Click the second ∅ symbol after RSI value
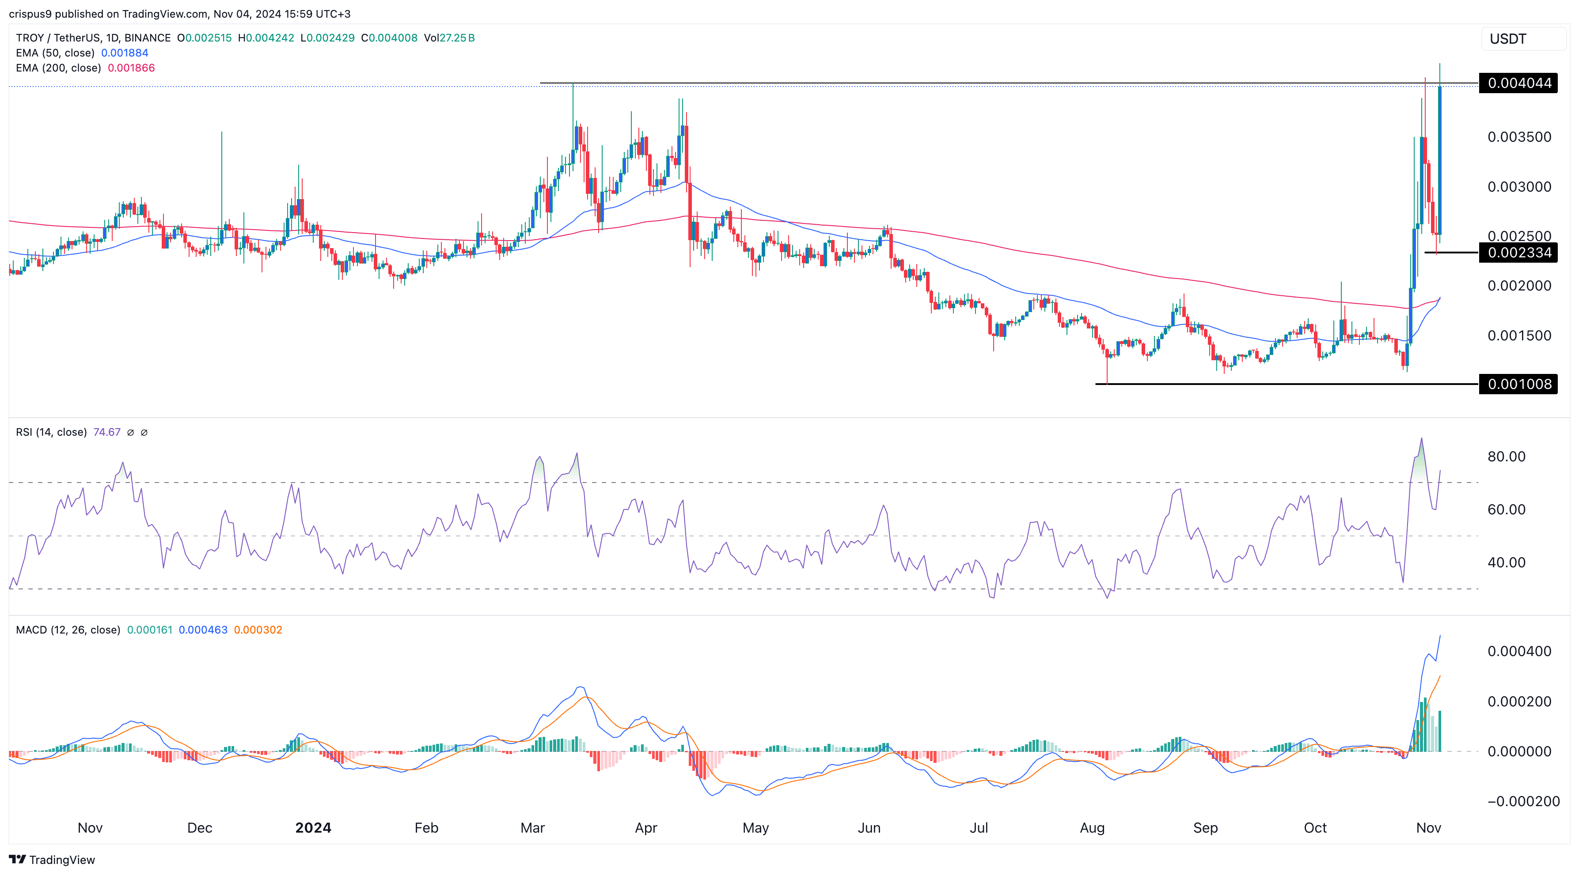This screenshot has width=1579, height=875. 144,432
